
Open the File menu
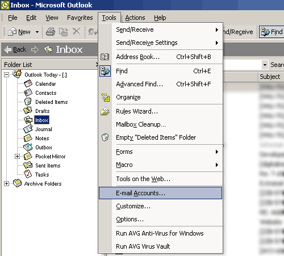tap(12, 18)
